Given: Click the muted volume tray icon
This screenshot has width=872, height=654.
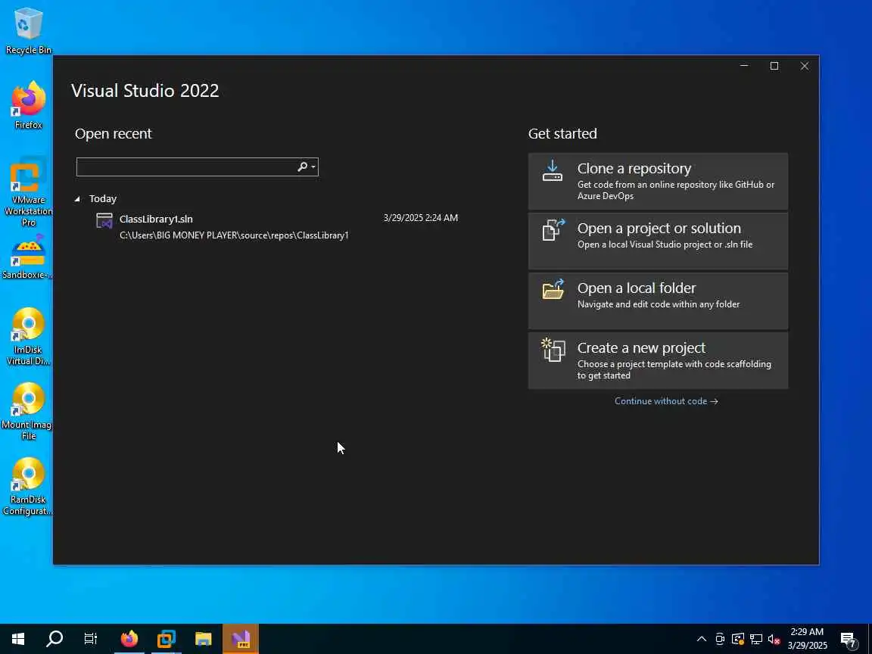Looking at the screenshot, I should 774,639.
